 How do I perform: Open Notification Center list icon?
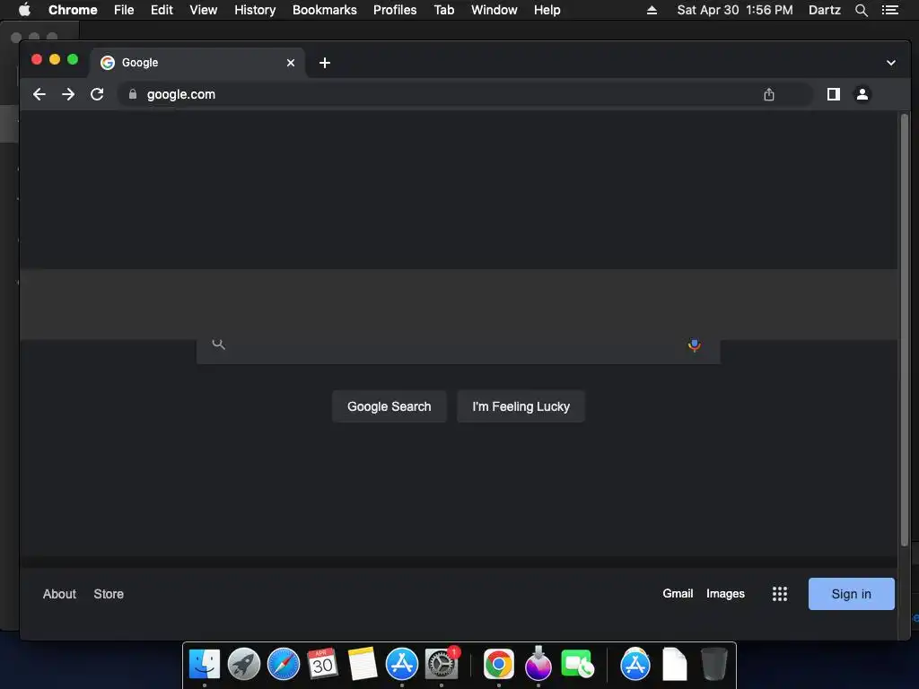[x=890, y=10]
